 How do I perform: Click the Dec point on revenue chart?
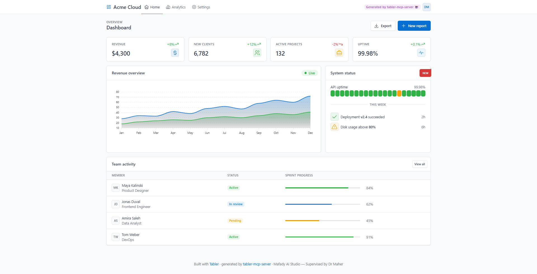310,96
